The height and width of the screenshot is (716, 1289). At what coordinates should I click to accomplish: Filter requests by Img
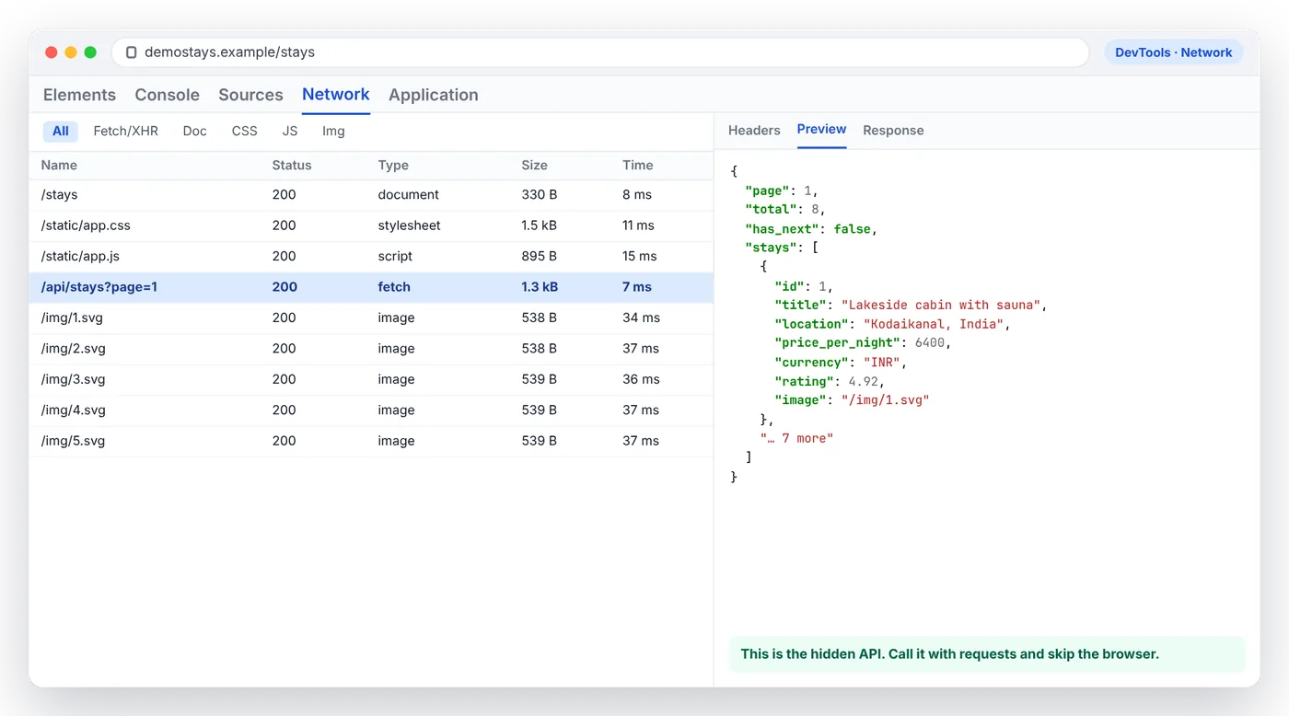[333, 132]
